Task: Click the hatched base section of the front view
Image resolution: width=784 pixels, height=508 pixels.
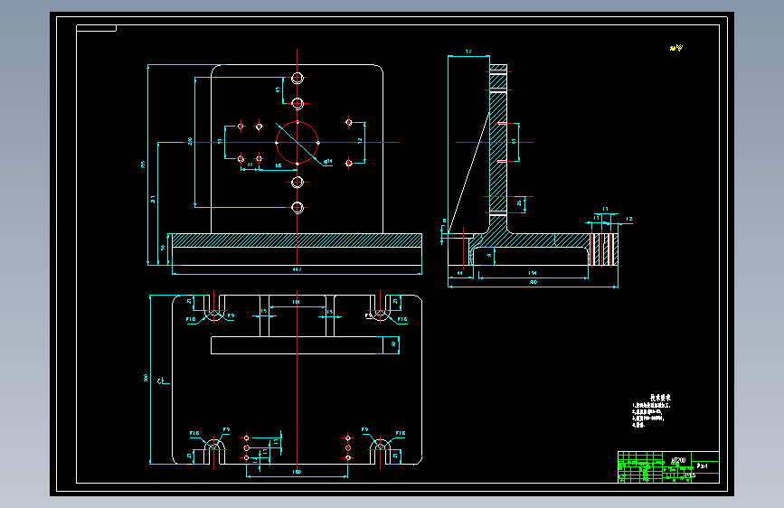Action: 297,240
